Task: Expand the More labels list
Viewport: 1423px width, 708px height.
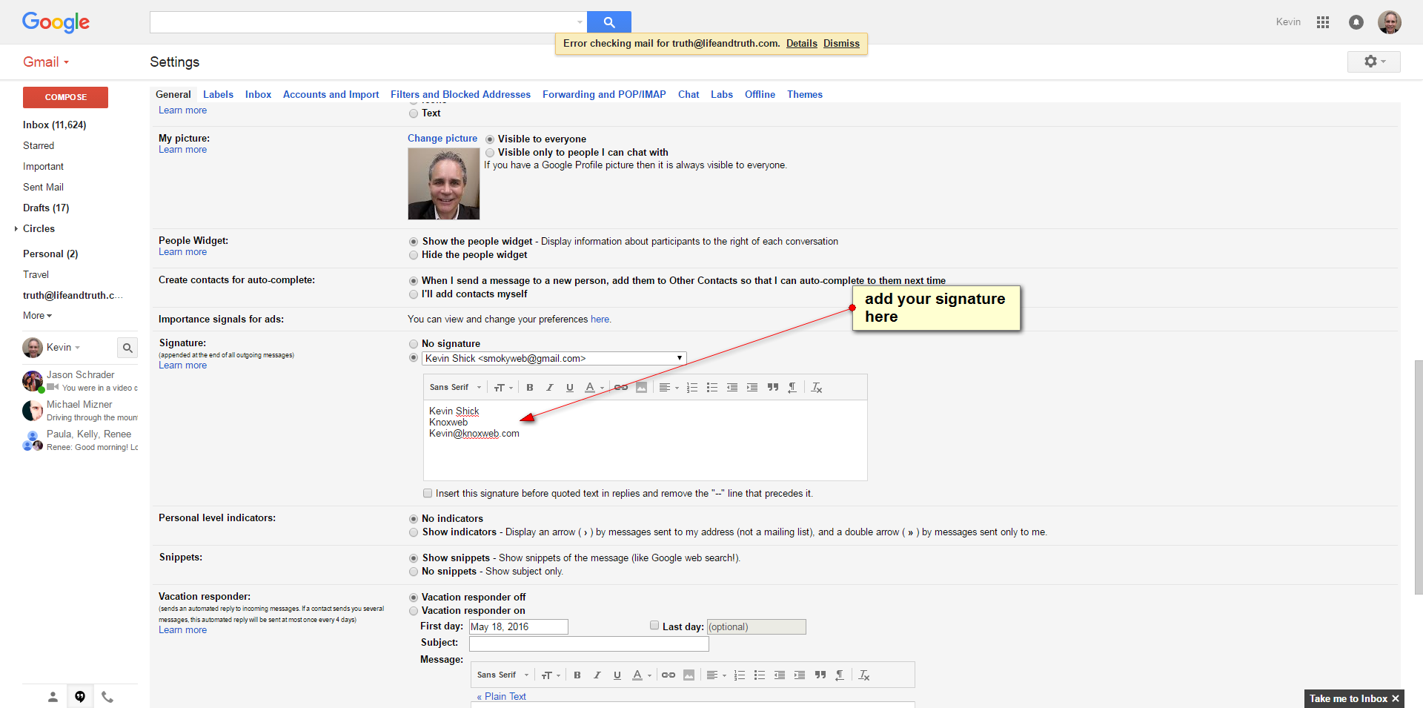Action: point(37,316)
